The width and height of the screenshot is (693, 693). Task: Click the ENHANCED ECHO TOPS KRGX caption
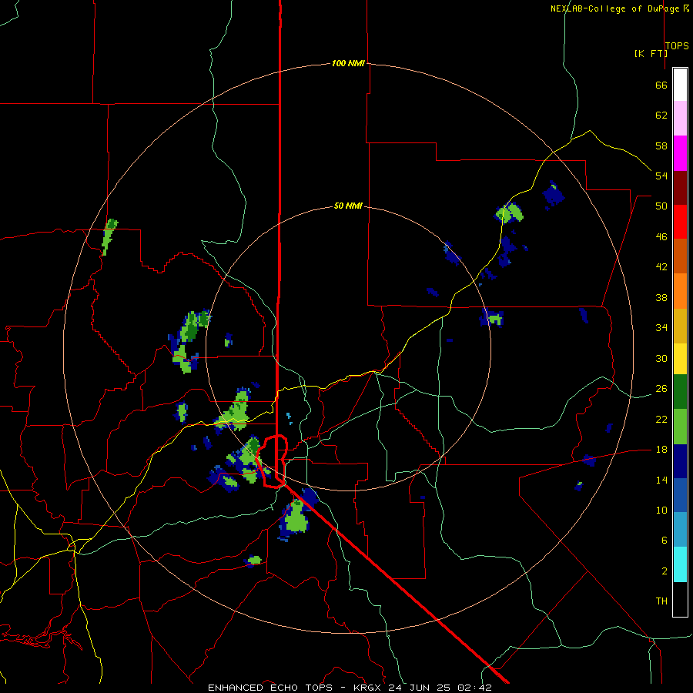click(350, 688)
